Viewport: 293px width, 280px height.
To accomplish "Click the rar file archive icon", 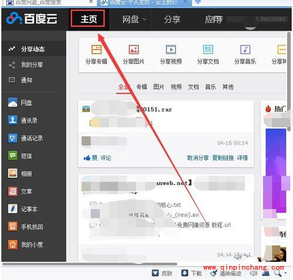I will click(x=86, y=109).
